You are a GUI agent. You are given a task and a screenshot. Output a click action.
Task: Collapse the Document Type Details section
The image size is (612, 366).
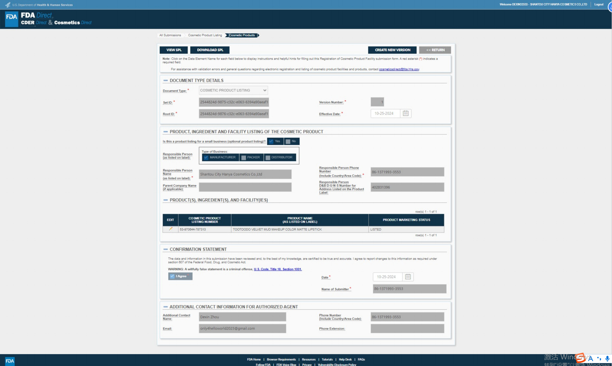click(x=165, y=81)
